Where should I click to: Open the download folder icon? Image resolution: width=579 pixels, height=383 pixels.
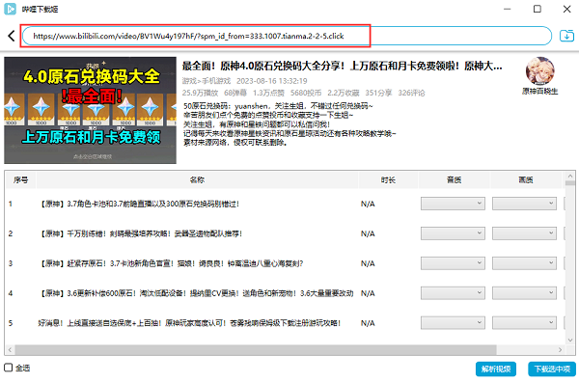(566, 36)
